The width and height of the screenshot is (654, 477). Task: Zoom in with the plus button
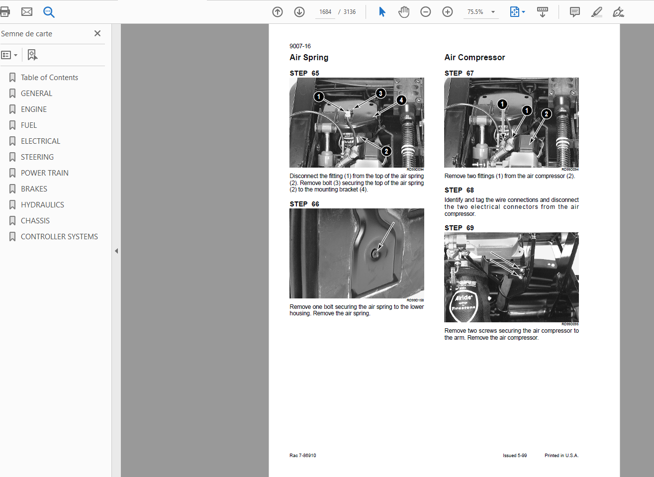[448, 12]
